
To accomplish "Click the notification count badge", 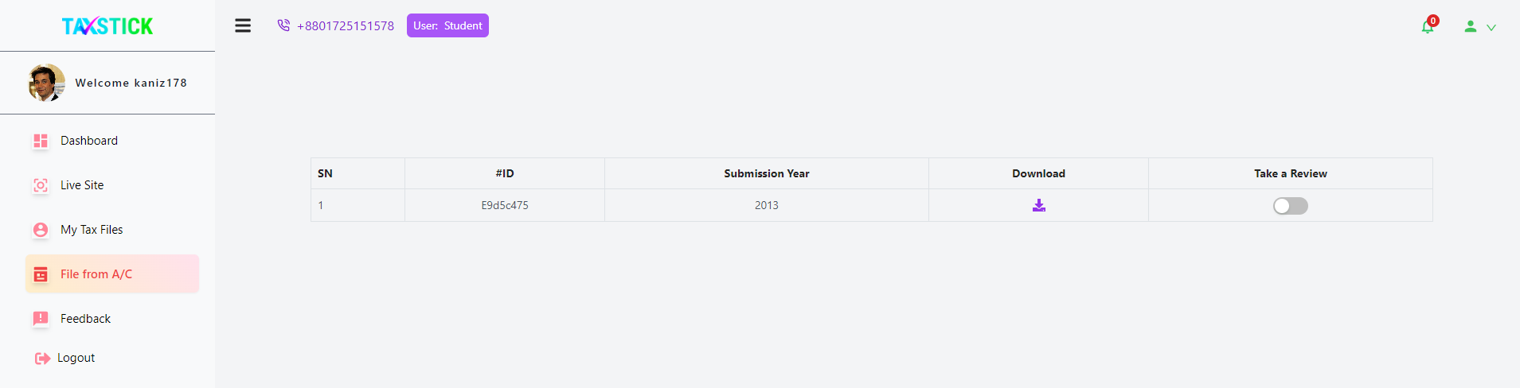I will (x=1433, y=21).
